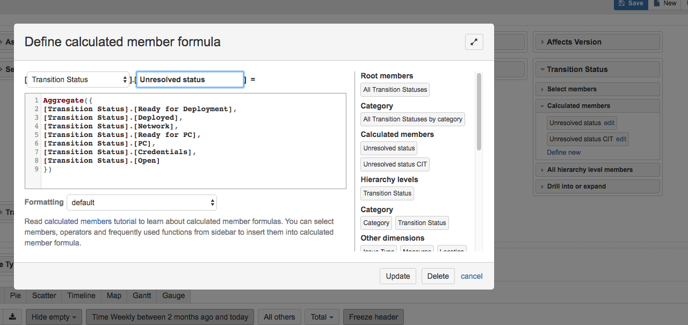
Task: Click the New icon in top toolbar
Action: click(x=665, y=3)
